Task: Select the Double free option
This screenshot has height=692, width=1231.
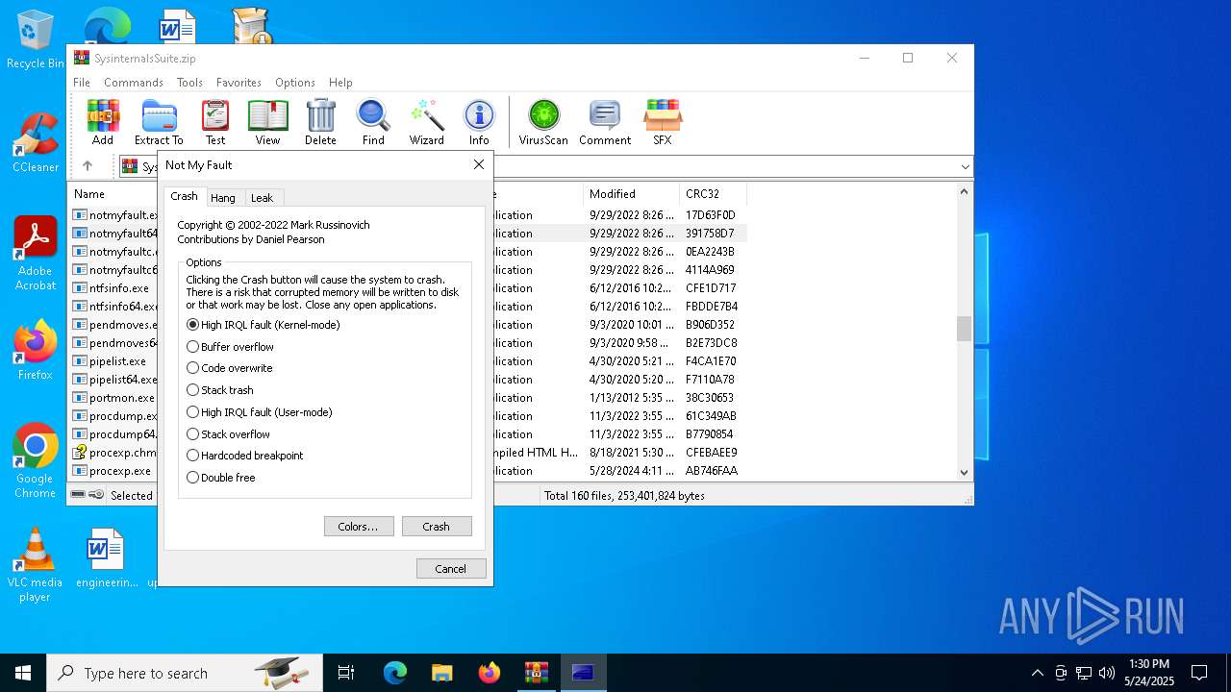Action: (x=221, y=478)
